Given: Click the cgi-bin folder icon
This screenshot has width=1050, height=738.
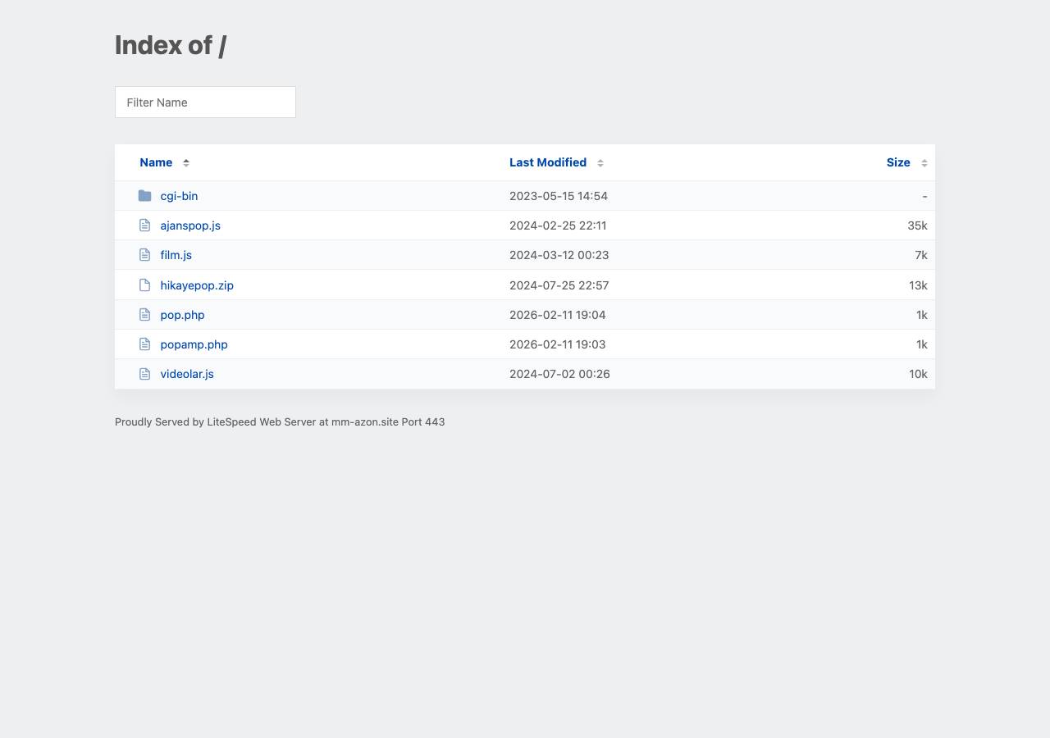Looking at the screenshot, I should (145, 196).
